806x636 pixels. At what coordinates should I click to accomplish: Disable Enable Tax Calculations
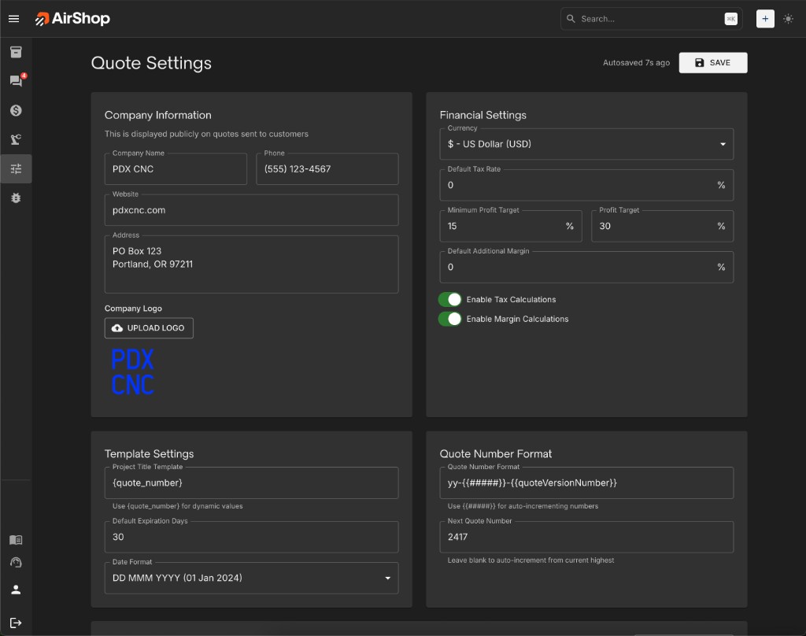[450, 299]
